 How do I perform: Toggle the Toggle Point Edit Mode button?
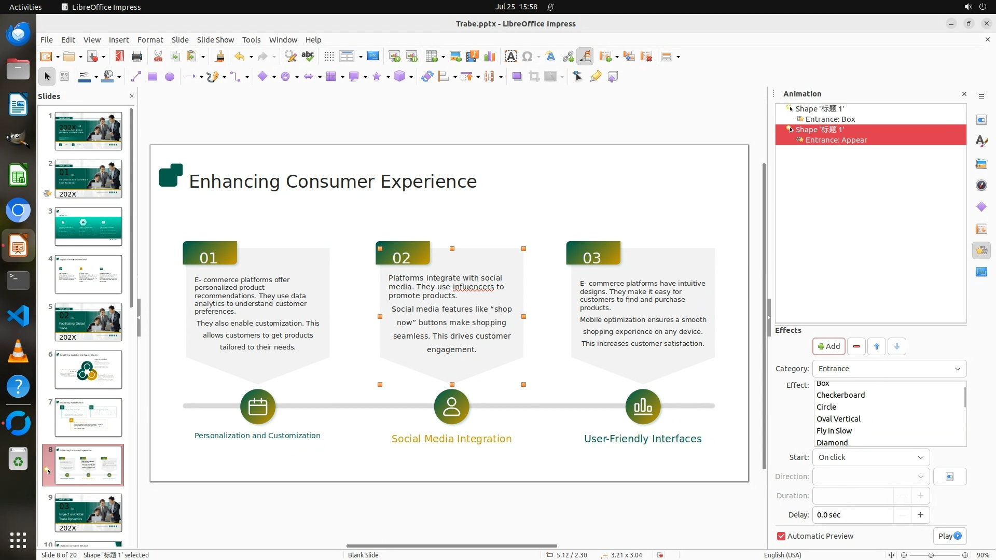click(578, 77)
